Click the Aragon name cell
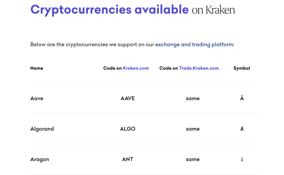 click(40, 159)
